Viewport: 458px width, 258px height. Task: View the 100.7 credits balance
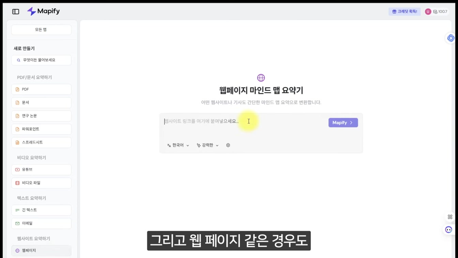[x=440, y=12]
